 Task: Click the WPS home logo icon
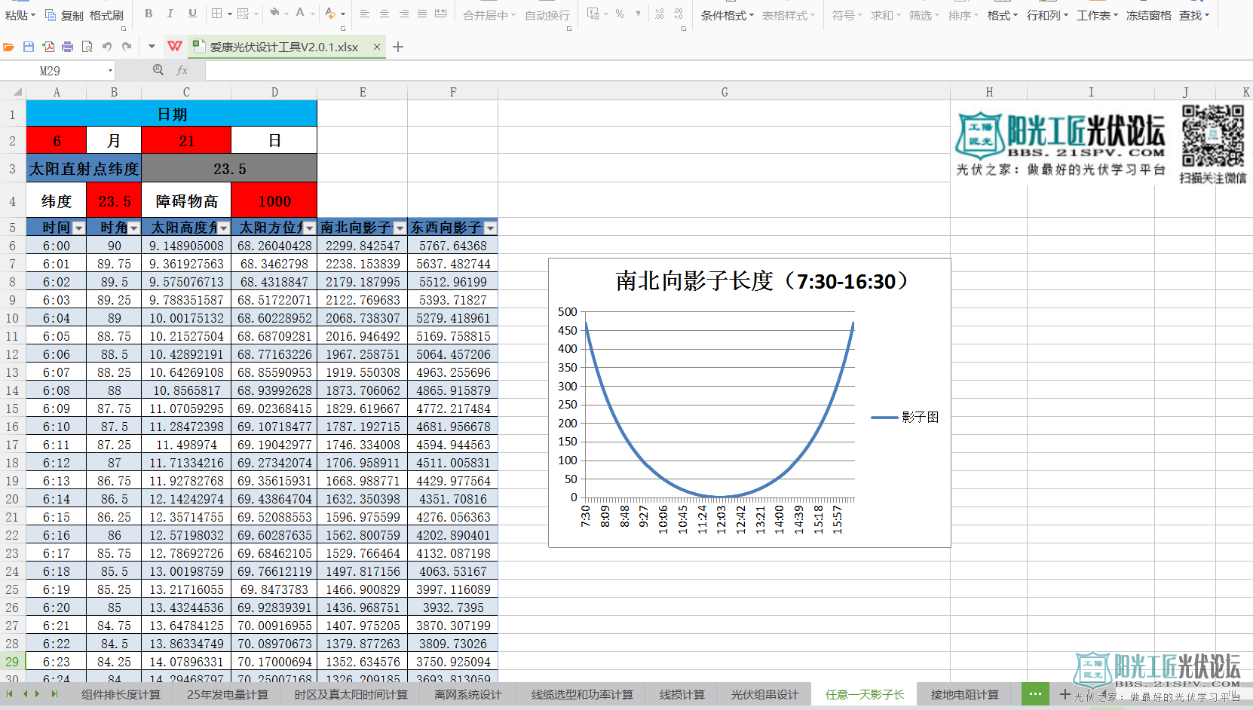tap(175, 46)
